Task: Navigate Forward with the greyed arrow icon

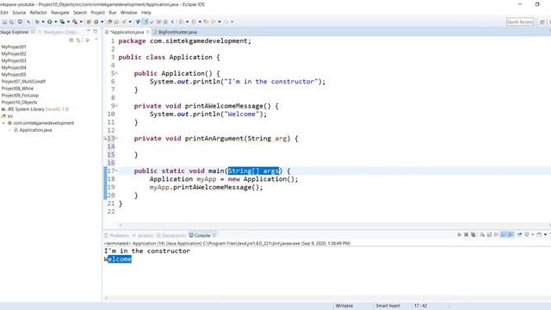Action: [226, 22]
